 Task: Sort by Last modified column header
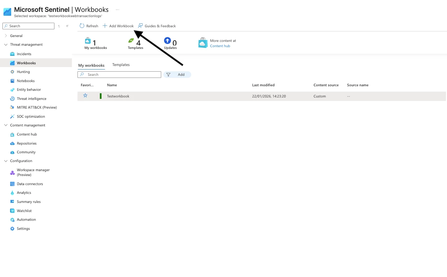point(263,85)
